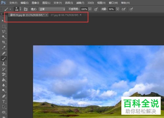
Task: Open the 图层(L) menu
Action: click(x=46, y=3)
